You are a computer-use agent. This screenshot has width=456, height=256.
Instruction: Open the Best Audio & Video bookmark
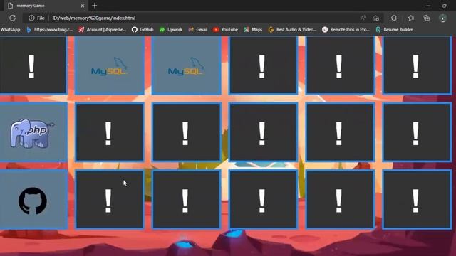click(x=292, y=30)
